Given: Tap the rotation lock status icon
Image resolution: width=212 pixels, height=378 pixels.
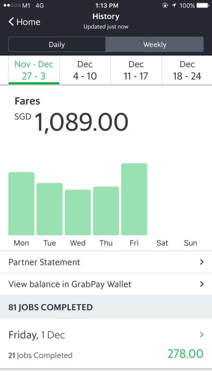Looking at the screenshot, I should [x=165, y=5].
